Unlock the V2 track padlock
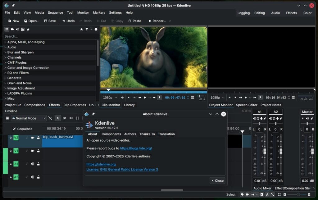Image resolution: width=318 pixels, height=200 pixels. click(39, 138)
